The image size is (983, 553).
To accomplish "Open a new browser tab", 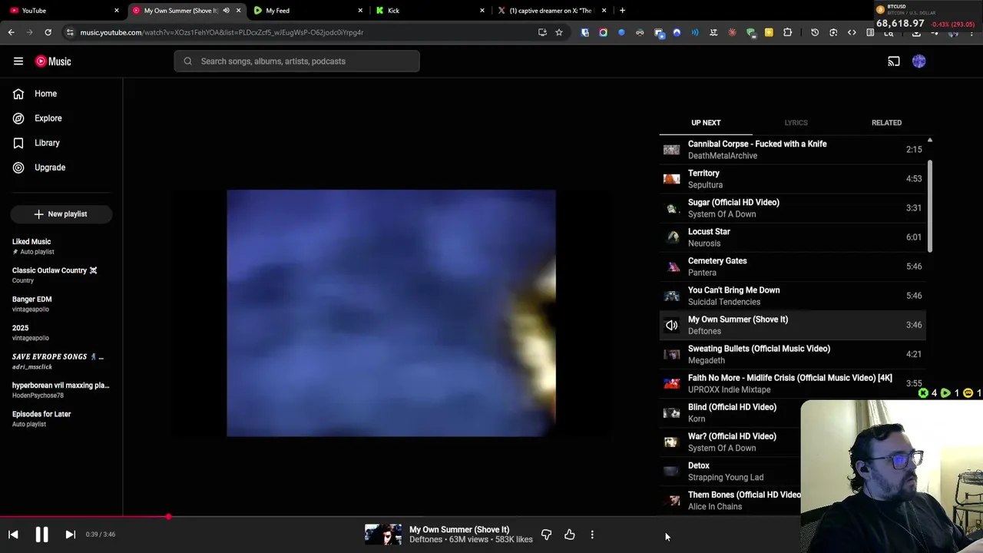I will tap(622, 11).
